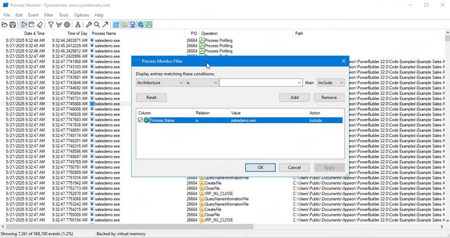
Task: Select the Include Process From Window target icon
Action: tap(67, 24)
